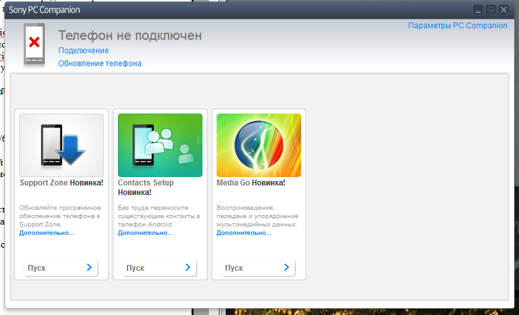519x315 pixels.
Task: Open Дополнительно link under Contacts Setup
Action: 145,233
